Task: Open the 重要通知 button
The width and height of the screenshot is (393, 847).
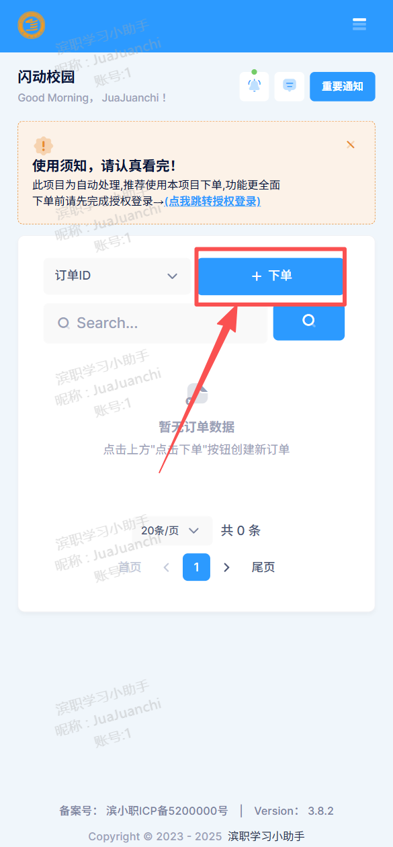Action: (343, 86)
